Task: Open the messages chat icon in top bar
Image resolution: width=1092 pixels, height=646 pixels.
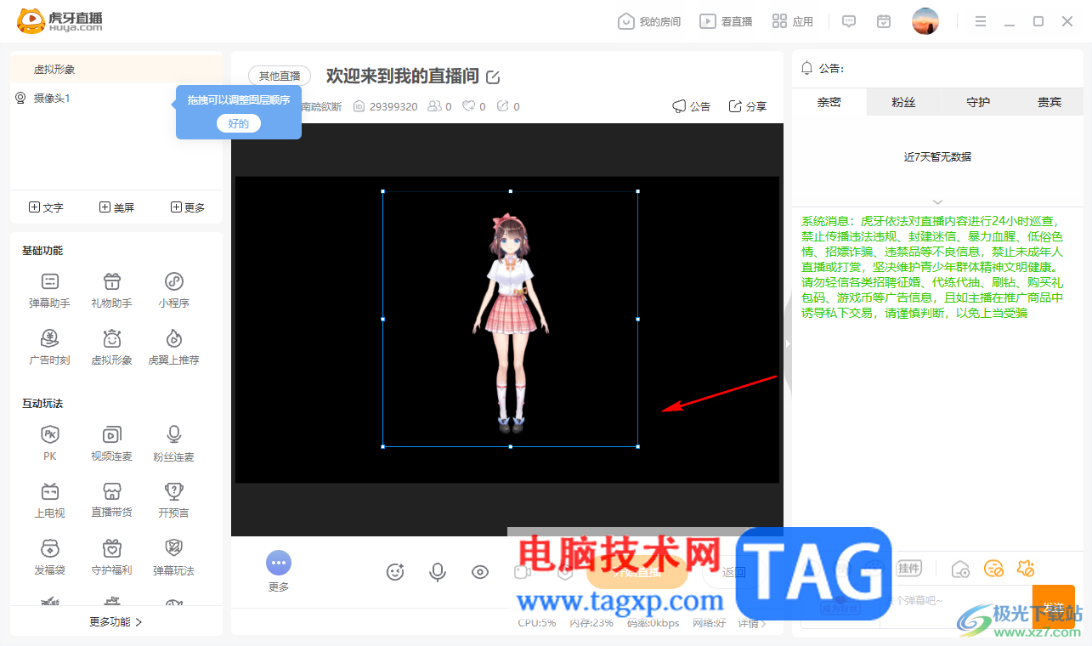Action: click(x=848, y=21)
